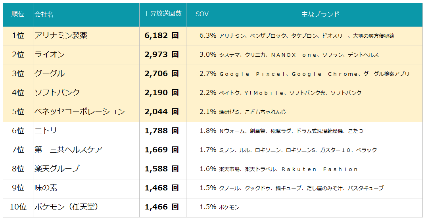This screenshot has width=426, height=221.
Task: Click the 順位 column header
Action: click(x=18, y=15)
